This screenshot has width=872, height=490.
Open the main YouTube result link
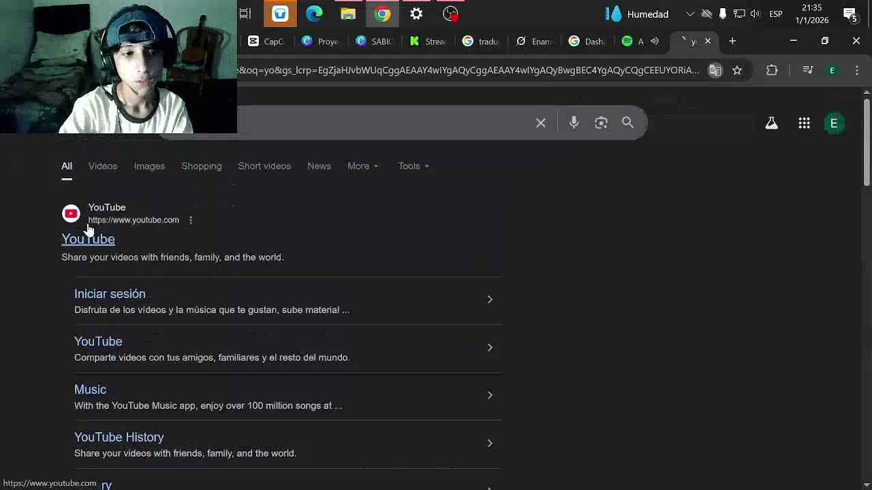pyautogui.click(x=88, y=239)
